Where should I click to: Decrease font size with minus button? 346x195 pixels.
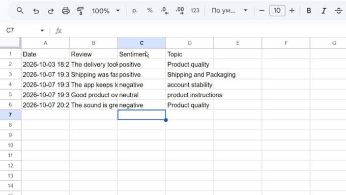262,10
